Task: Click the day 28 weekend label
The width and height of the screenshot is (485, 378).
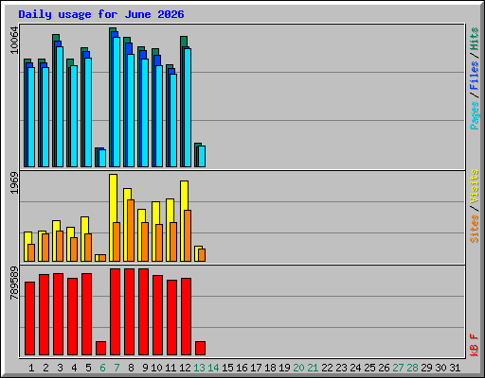Action: click(412, 368)
